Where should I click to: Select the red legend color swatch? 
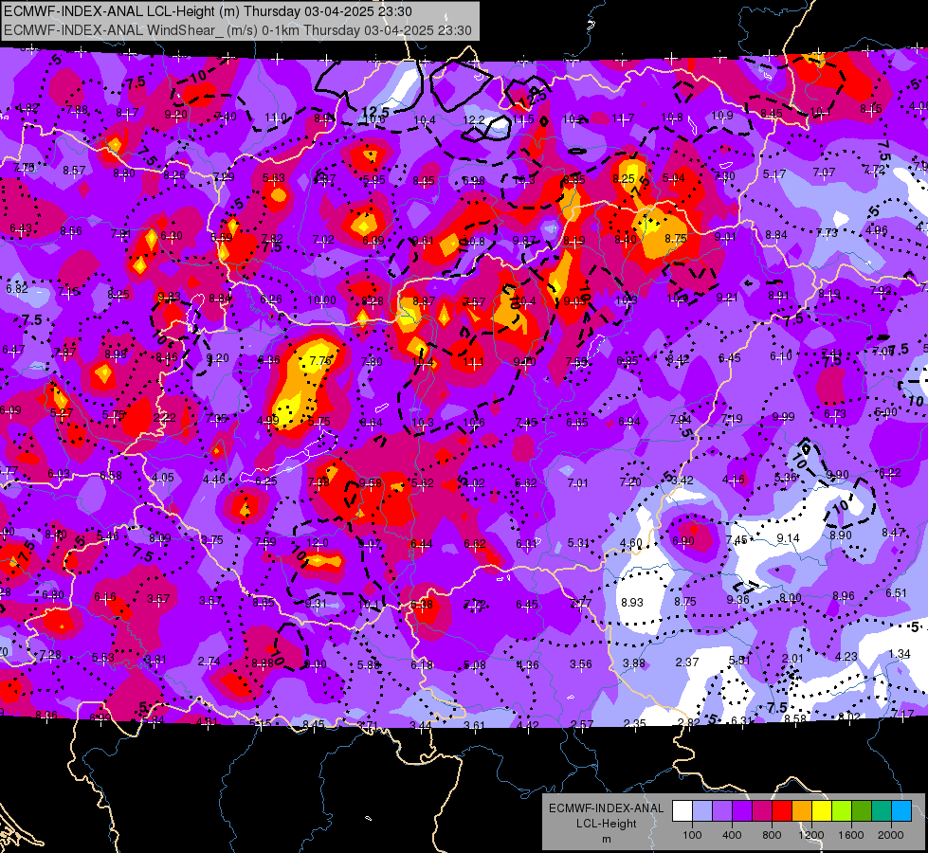[782, 811]
